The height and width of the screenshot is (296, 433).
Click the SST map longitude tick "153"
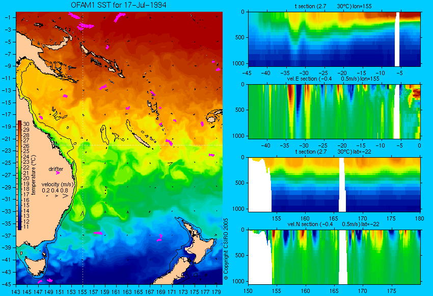(71, 291)
